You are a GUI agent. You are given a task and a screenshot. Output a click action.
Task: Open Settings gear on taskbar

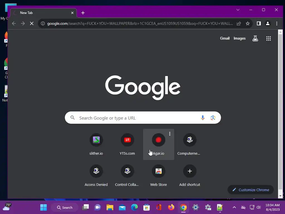pyautogui.click(x=196, y=207)
